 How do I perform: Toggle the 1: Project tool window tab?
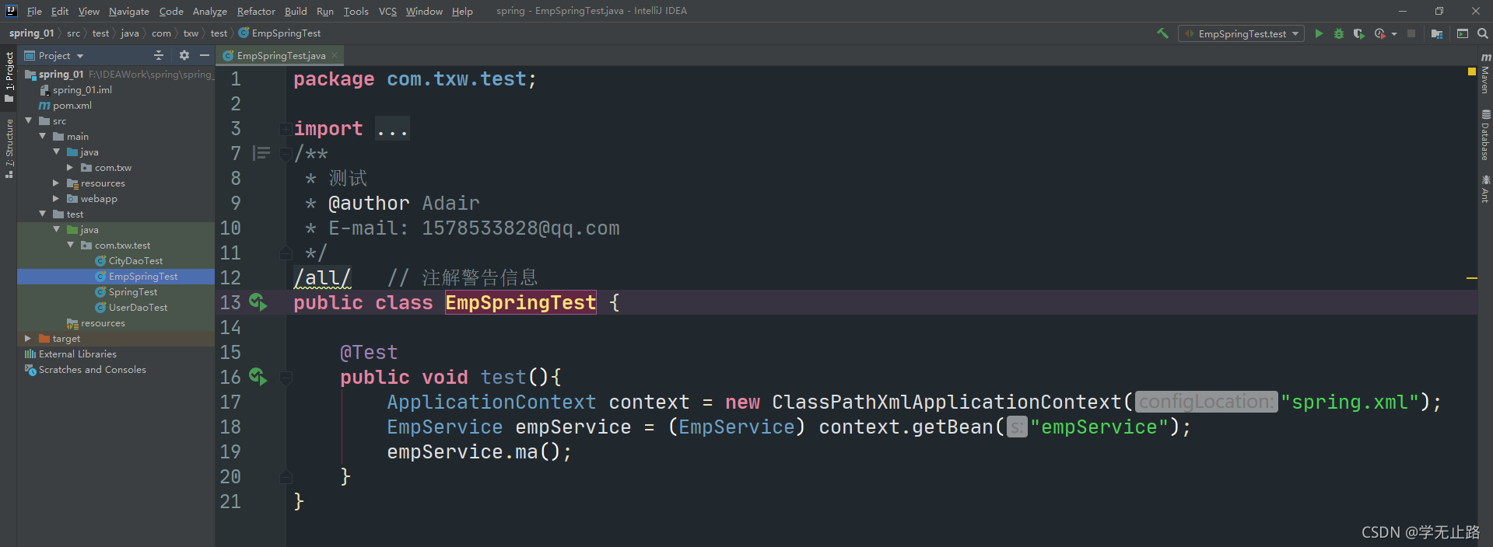coord(9,76)
